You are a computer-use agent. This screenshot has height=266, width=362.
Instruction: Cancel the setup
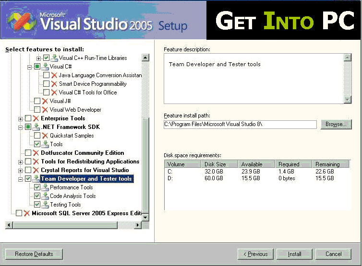click(333, 254)
